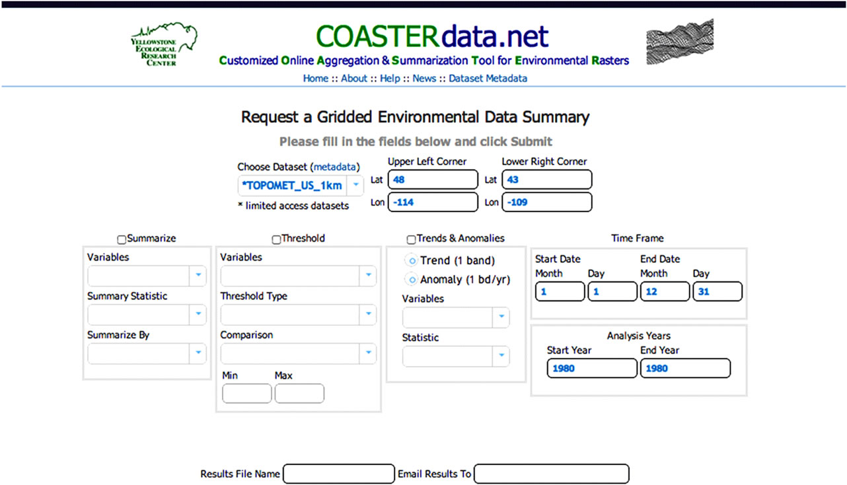
Task: Click the terrain mesh raster image
Action: pos(679,41)
